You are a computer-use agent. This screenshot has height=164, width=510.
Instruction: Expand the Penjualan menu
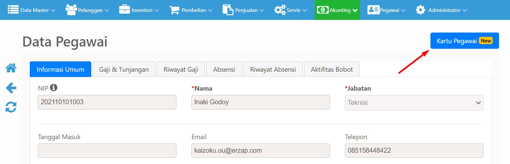point(243,10)
